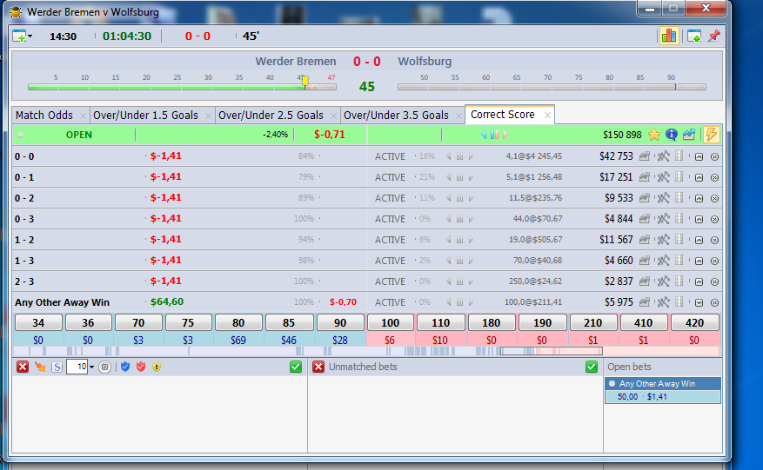Click the orange arrow icon in bet toolbar
This screenshot has width=763, height=470.
pos(40,367)
